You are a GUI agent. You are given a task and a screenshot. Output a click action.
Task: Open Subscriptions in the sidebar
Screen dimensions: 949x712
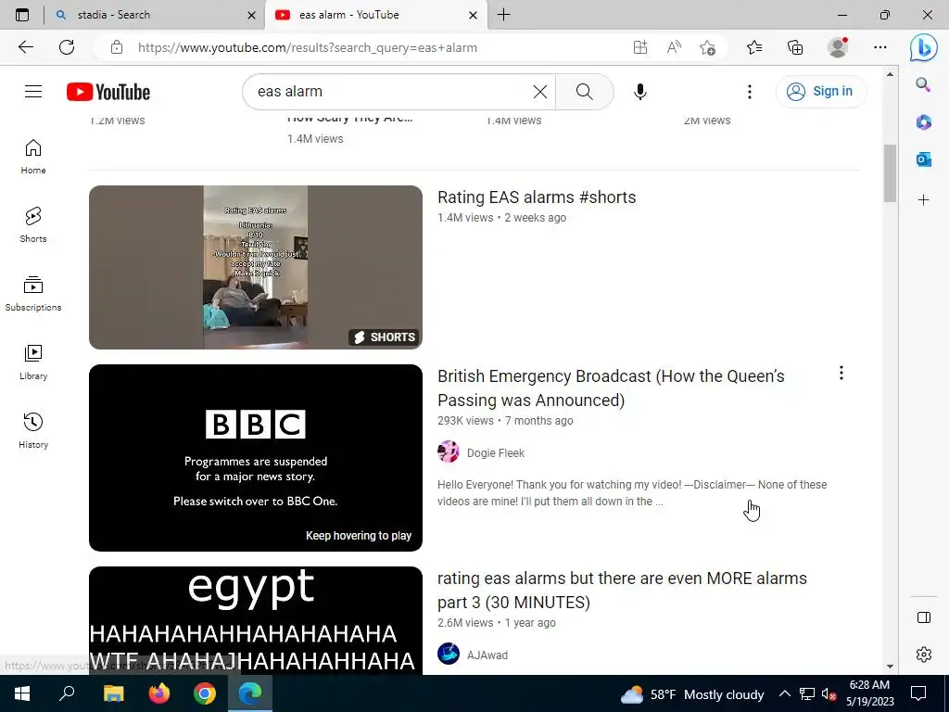[x=33, y=294]
